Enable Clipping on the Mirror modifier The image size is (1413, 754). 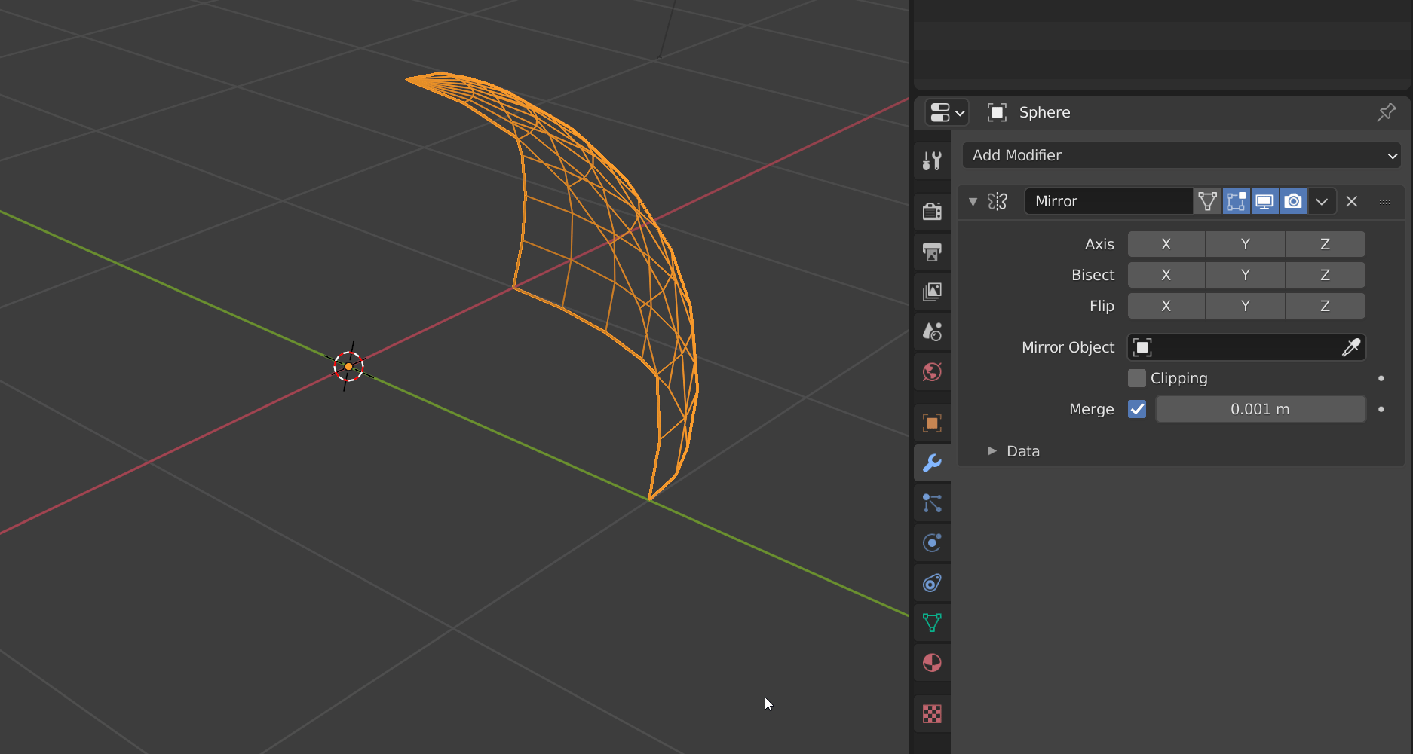coord(1136,377)
